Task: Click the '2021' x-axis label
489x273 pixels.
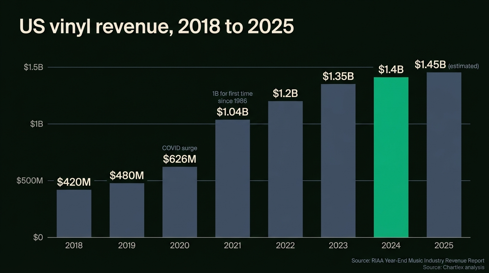Action: tap(233, 246)
